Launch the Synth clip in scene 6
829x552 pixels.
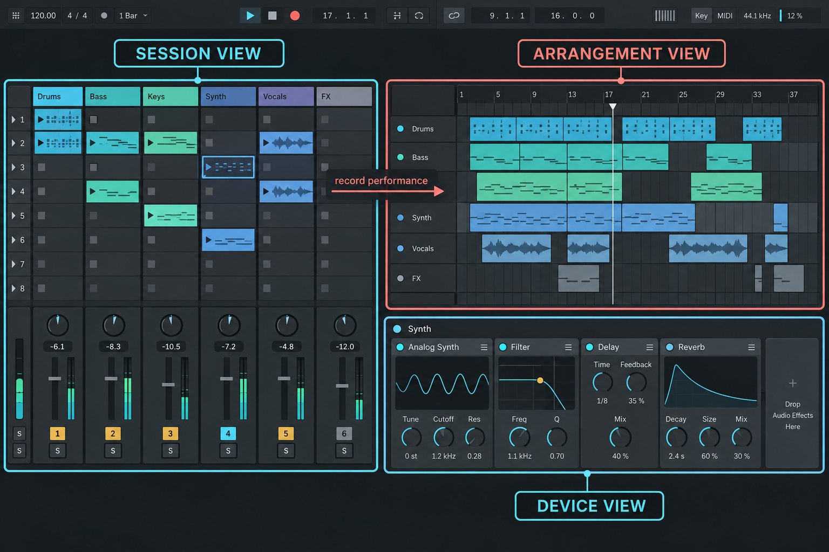pyautogui.click(x=208, y=240)
